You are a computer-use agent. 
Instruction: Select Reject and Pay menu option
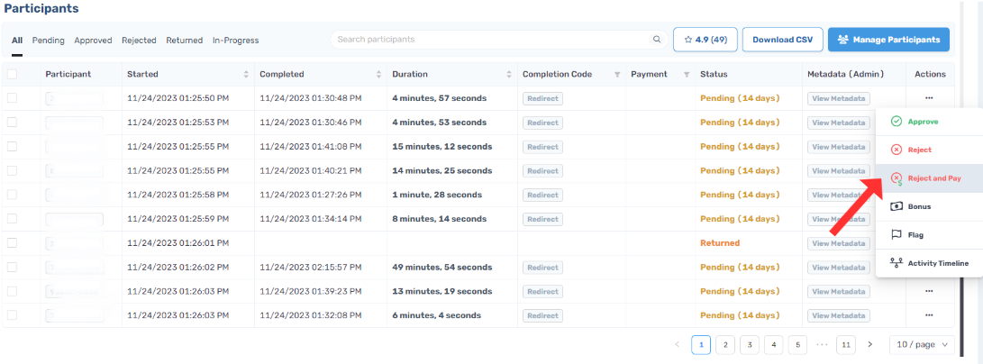click(x=929, y=178)
